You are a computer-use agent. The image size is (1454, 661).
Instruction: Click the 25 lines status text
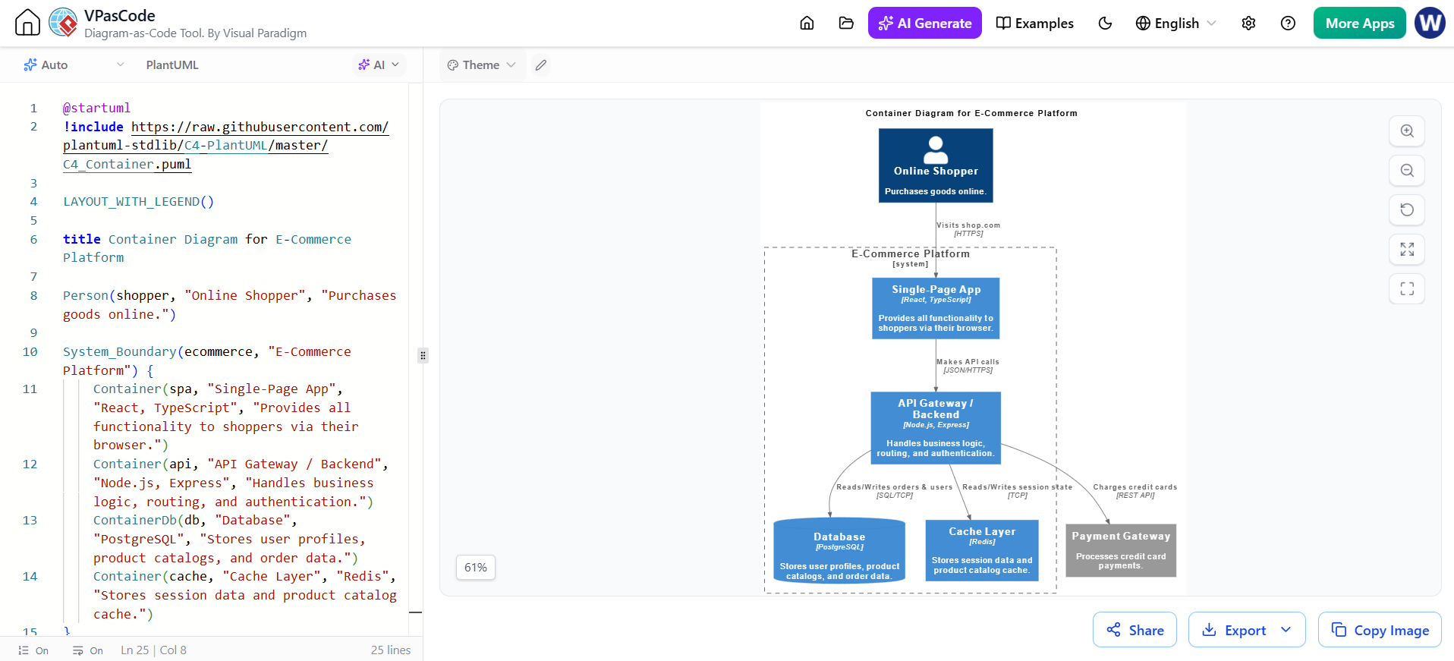pos(390,650)
